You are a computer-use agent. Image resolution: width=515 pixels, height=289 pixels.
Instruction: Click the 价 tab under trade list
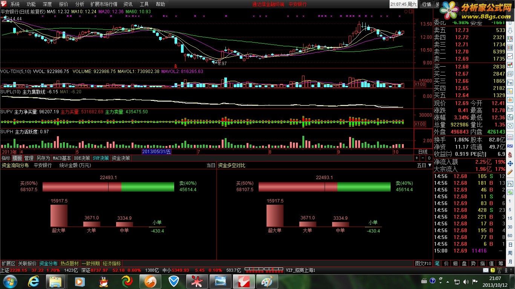(x=446, y=263)
